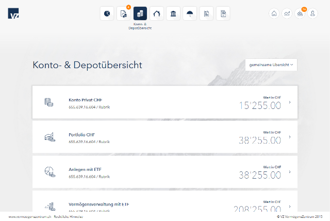This screenshot has height=221, width=330.
Task: Open the bank building icon
Action: pos(173,14)
